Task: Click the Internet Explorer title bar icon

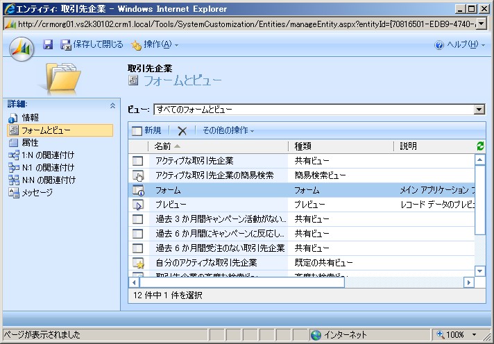Action: tap(10, 9)
